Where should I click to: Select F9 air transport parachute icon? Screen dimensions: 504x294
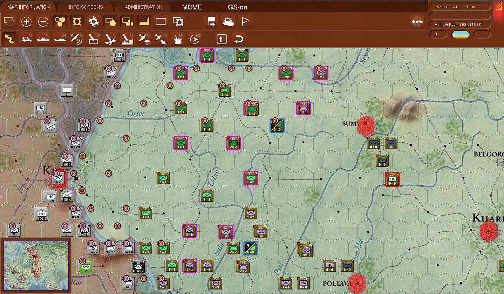click(144, 39)
